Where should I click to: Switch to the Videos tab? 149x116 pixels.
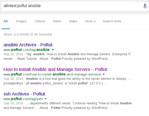40,21
